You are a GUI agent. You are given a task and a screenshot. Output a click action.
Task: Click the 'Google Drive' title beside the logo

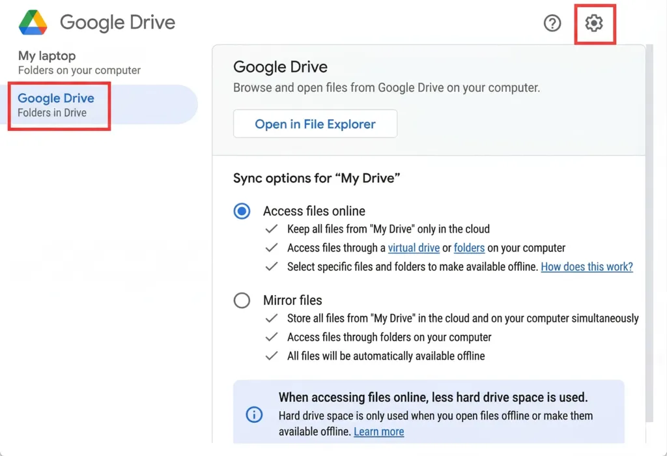click(x=117, y=23)
